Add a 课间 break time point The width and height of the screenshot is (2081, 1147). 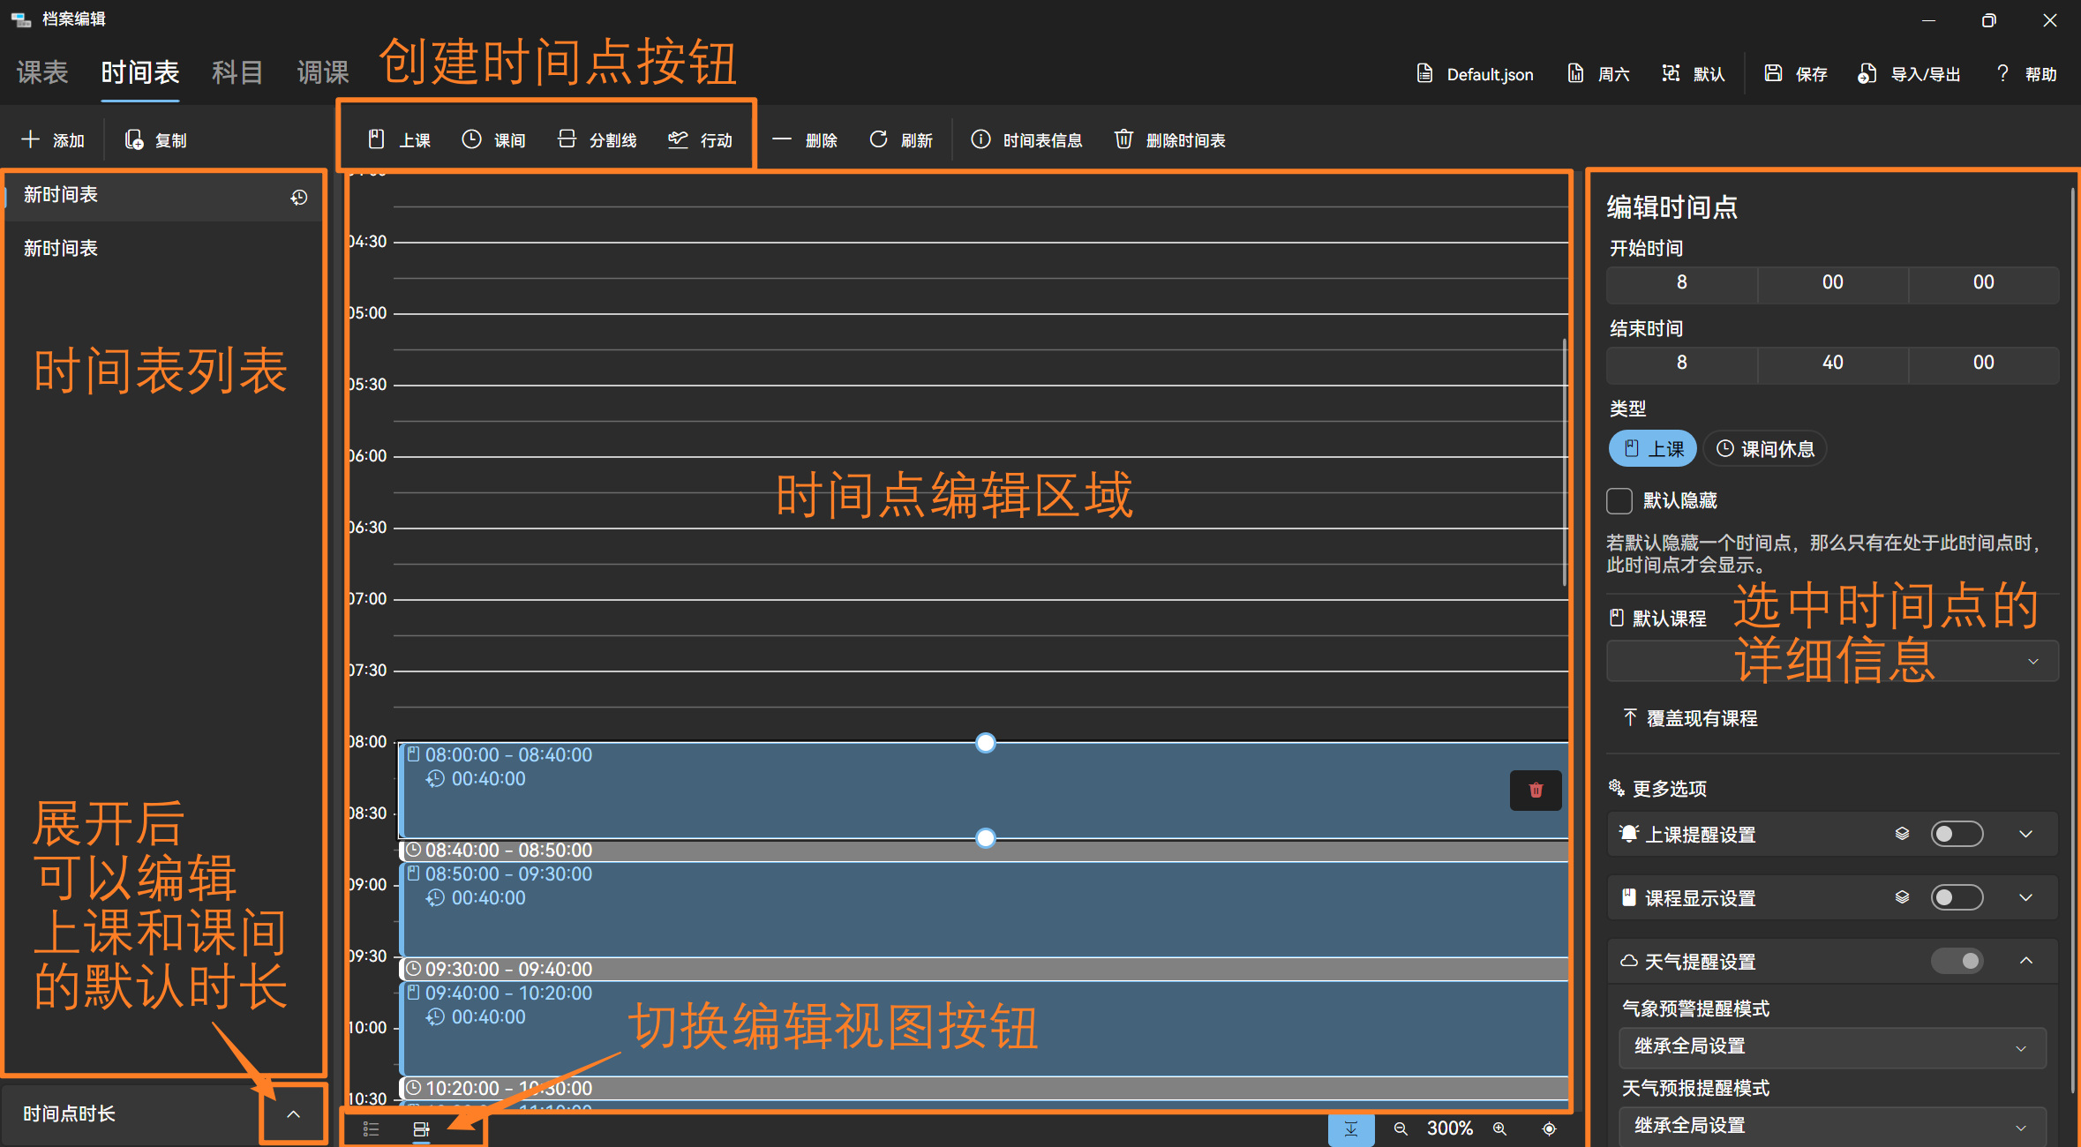coord(494,139)
